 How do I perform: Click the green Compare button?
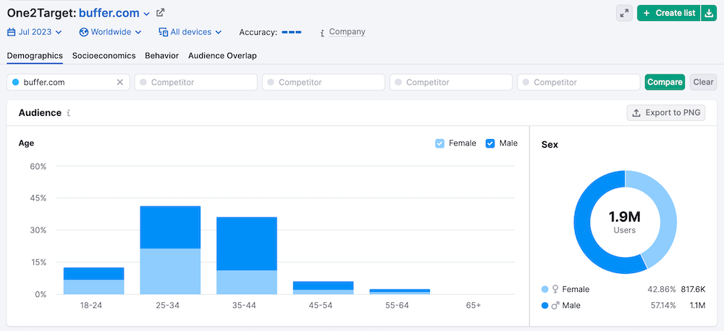(665, 82)
